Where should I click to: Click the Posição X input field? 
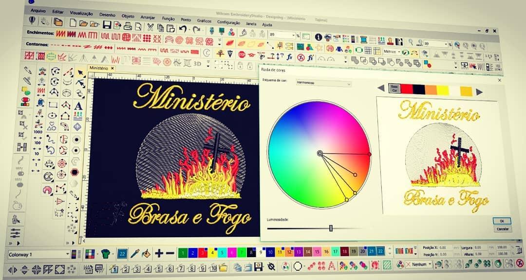tap(446, 248)
